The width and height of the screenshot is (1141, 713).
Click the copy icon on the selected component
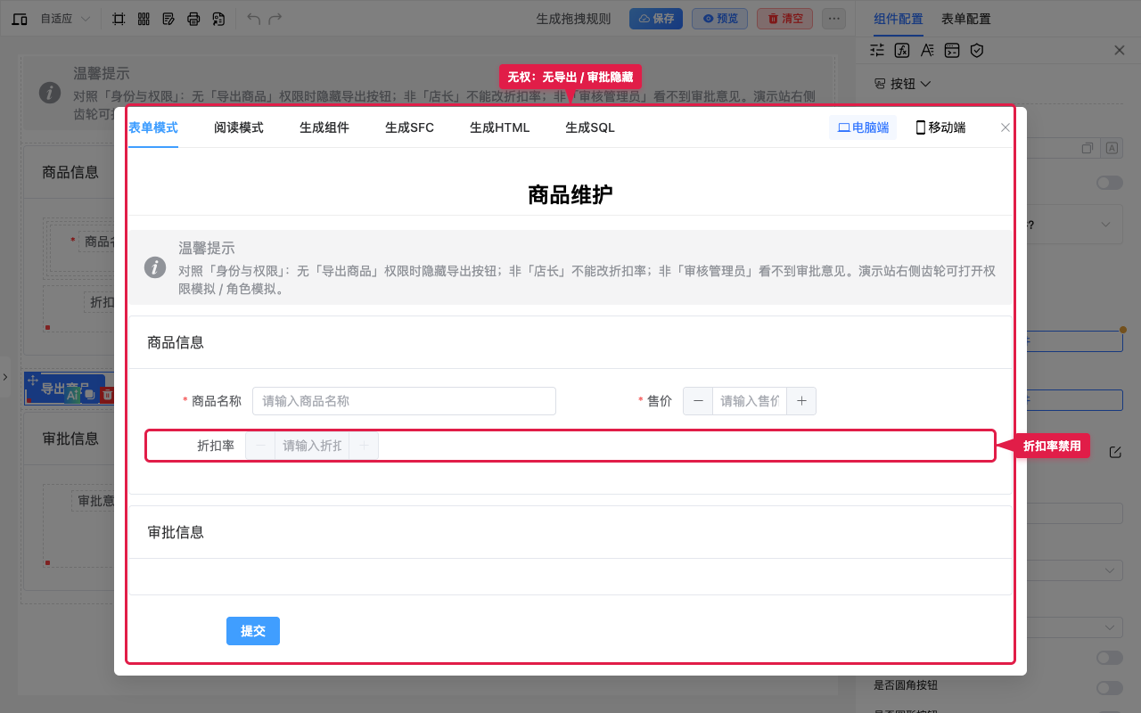90,395
